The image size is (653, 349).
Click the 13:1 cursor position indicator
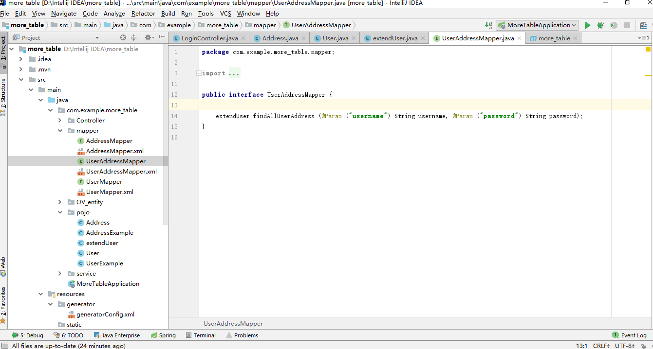(581, 346)
